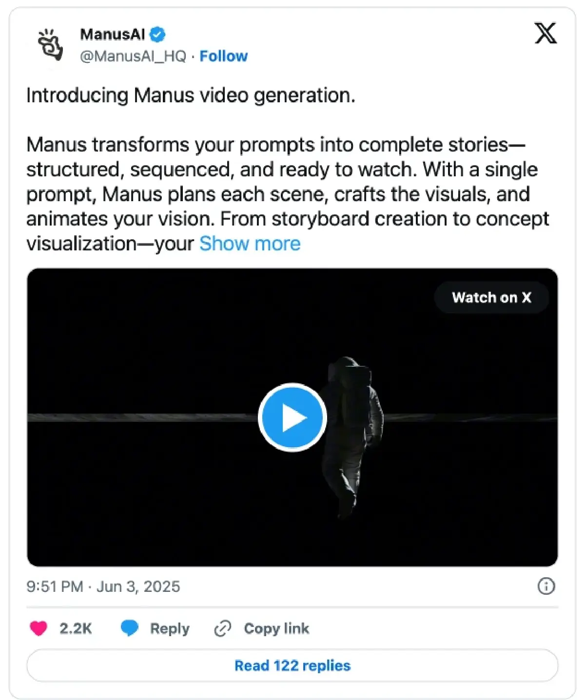
Task: Click the blue verified badge
Action: [x=157, y=35]
